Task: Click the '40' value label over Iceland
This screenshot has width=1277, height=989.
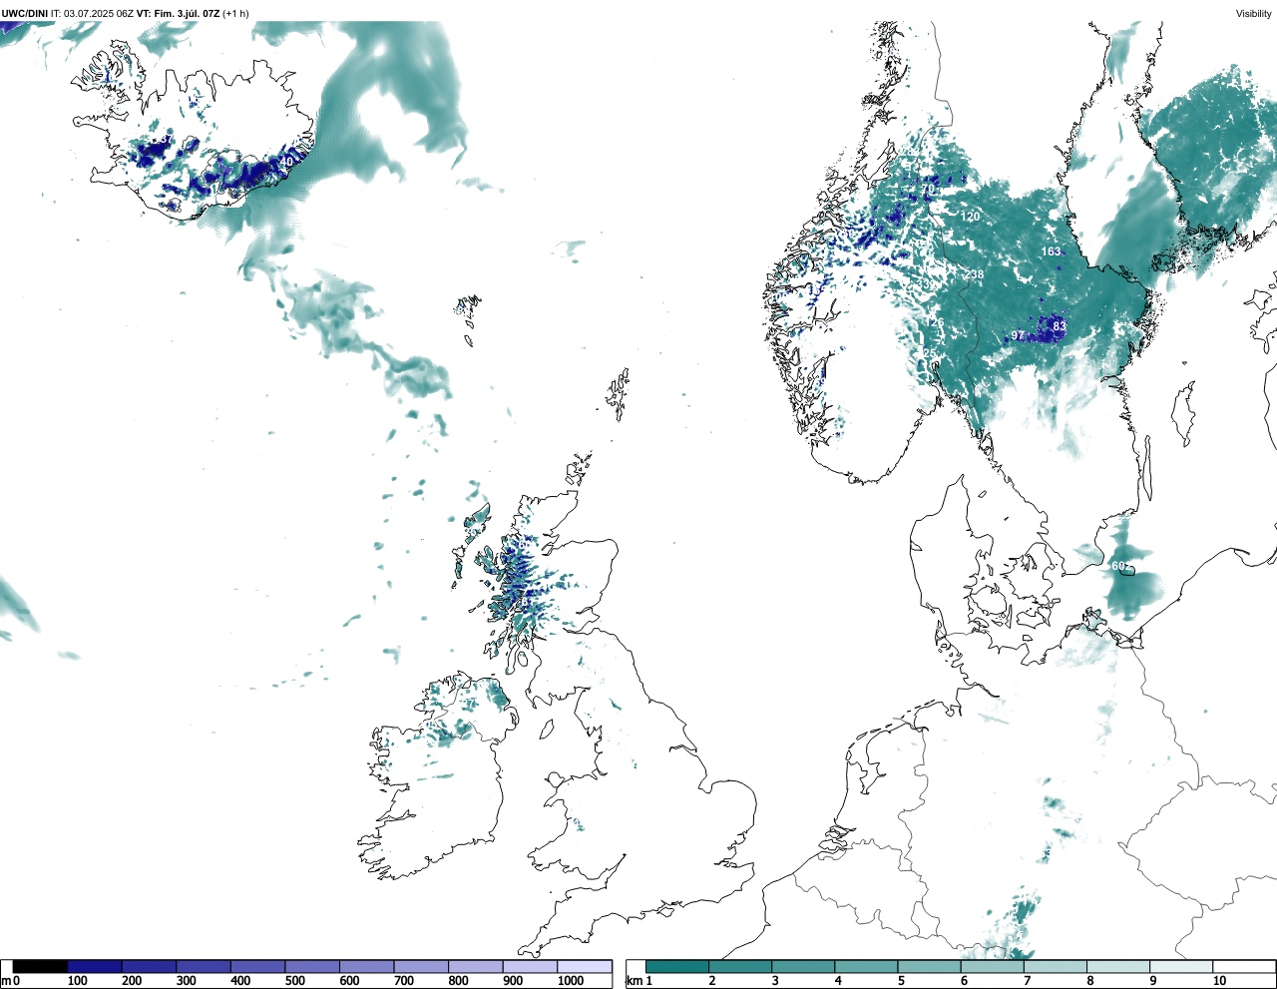Action: point(286,162)
